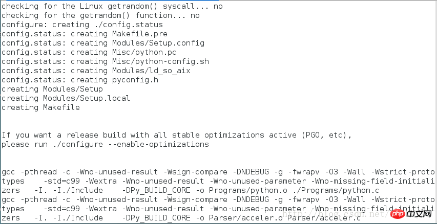Click the 'configure: creating ./config.status' line
The height and width of the screenshot is (224, 437).
tap(82, 25)
